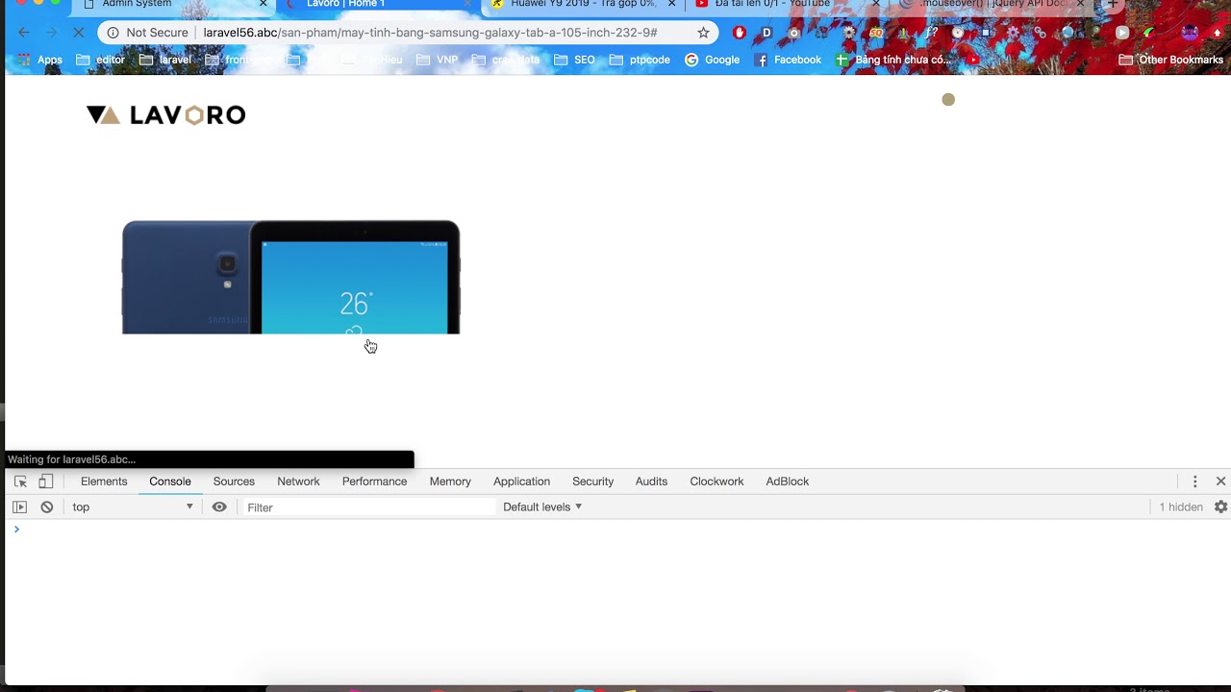1231x692 pixels.
Task: Open the DevTools Sources panel
Action: [234, 482]
